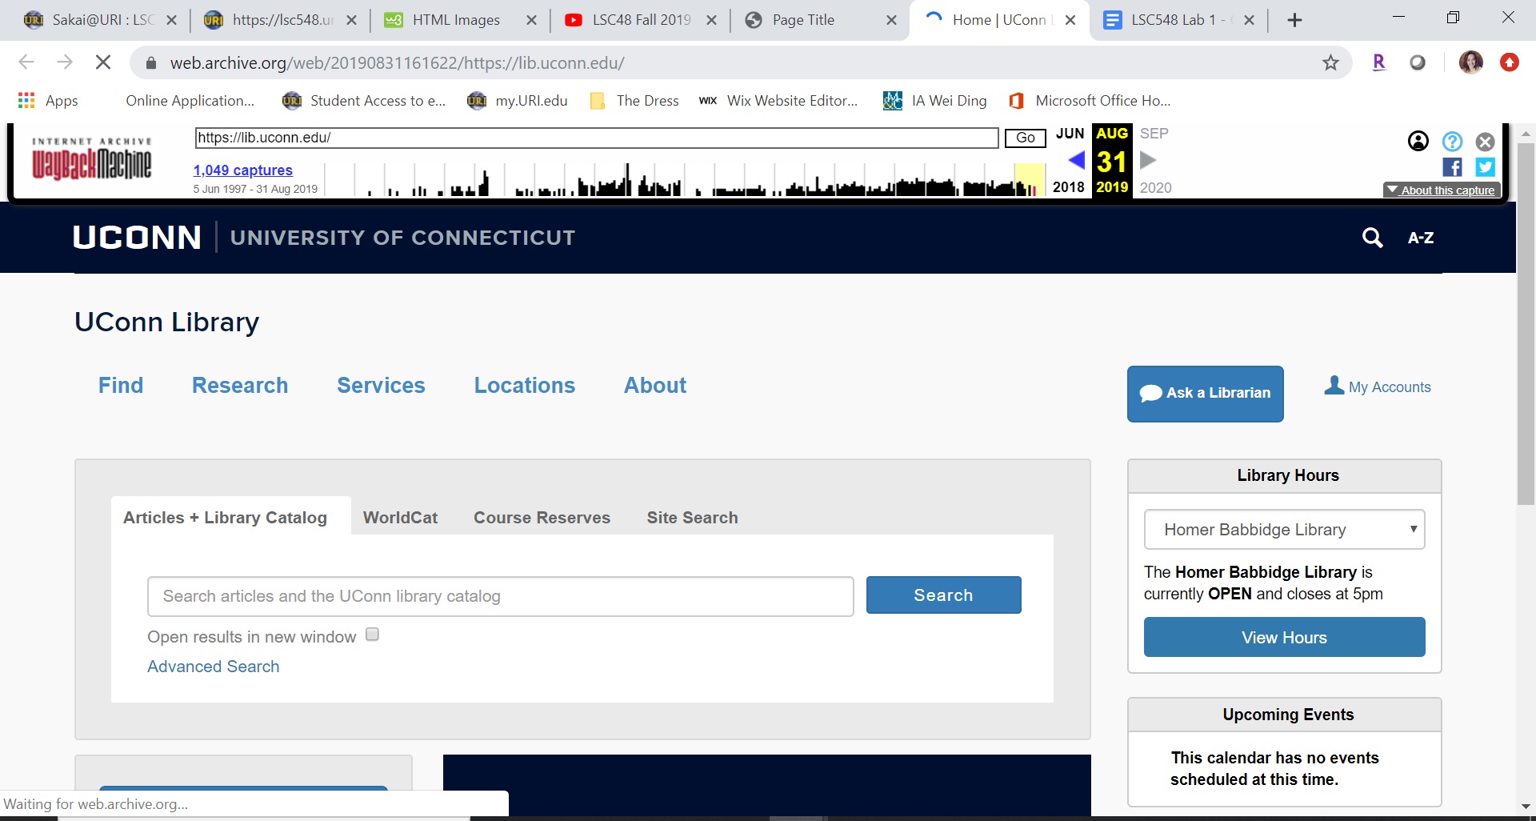Close the HTML Images tab
Image resolution: width=1536 pixels, height=821 pixels.
point(531,20)
